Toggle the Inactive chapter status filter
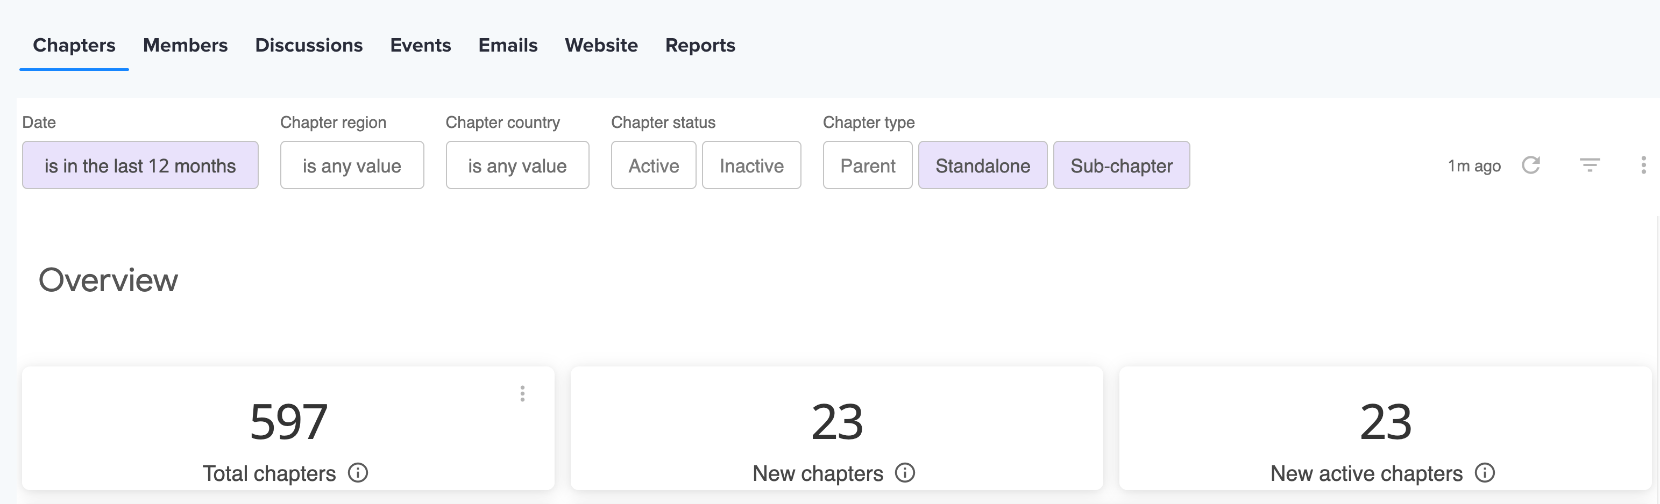The width and height of the screenshot is (1660, 504). point(751,165)
